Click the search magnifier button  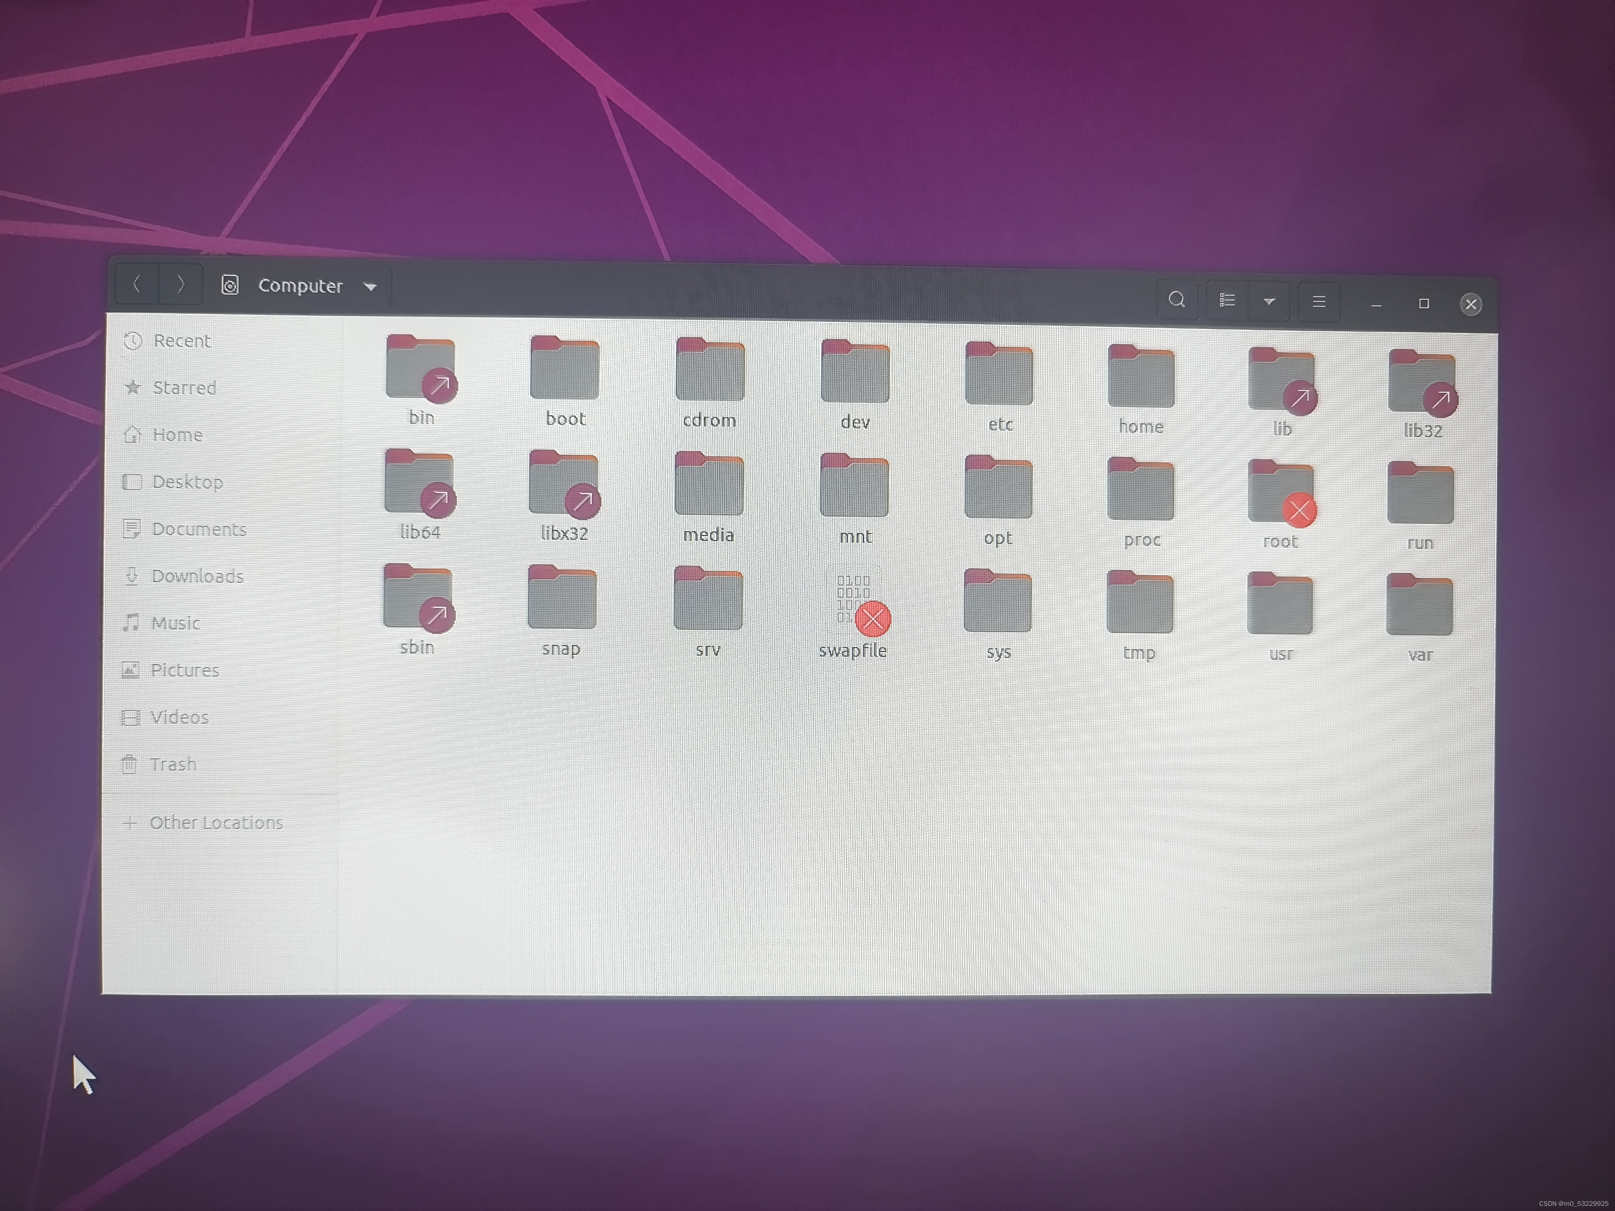coord(1177,299)
